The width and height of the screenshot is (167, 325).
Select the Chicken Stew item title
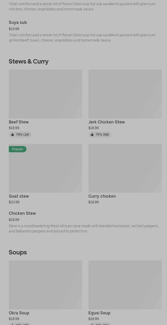point(22,213)
